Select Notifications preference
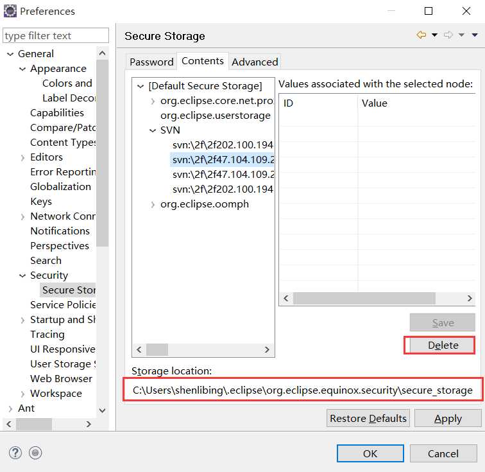The width and height of the screenshot is (485, 472). [60, 231]
